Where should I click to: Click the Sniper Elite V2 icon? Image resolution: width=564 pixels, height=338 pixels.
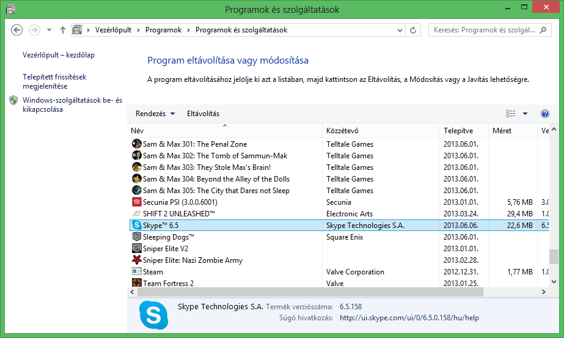point(136,248)
